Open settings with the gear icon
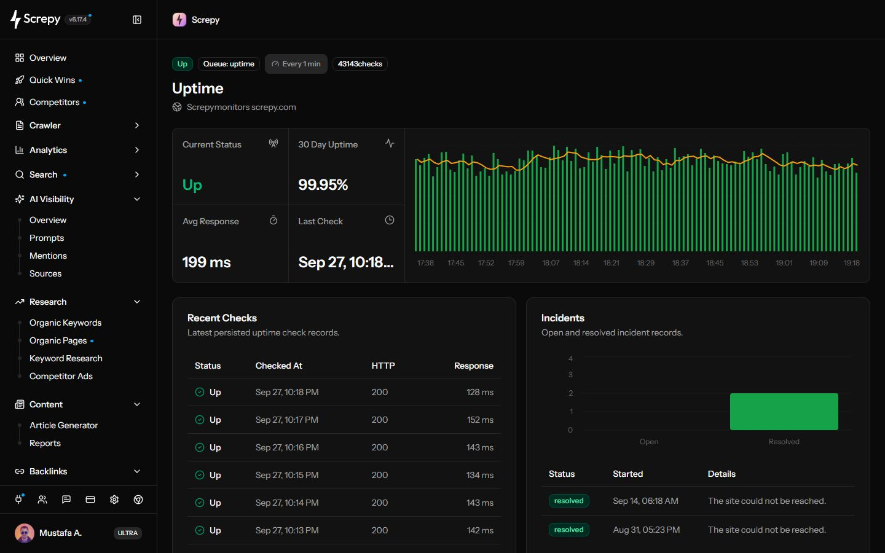885x553 pixels. point(114,500)
